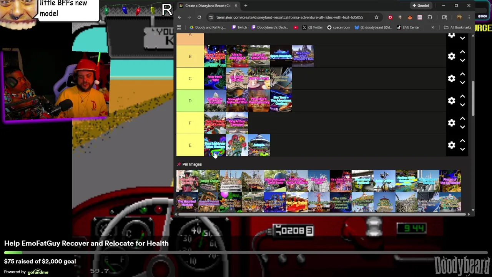Move tier B row up
The image size is (492, 277).
click(462, 52)
